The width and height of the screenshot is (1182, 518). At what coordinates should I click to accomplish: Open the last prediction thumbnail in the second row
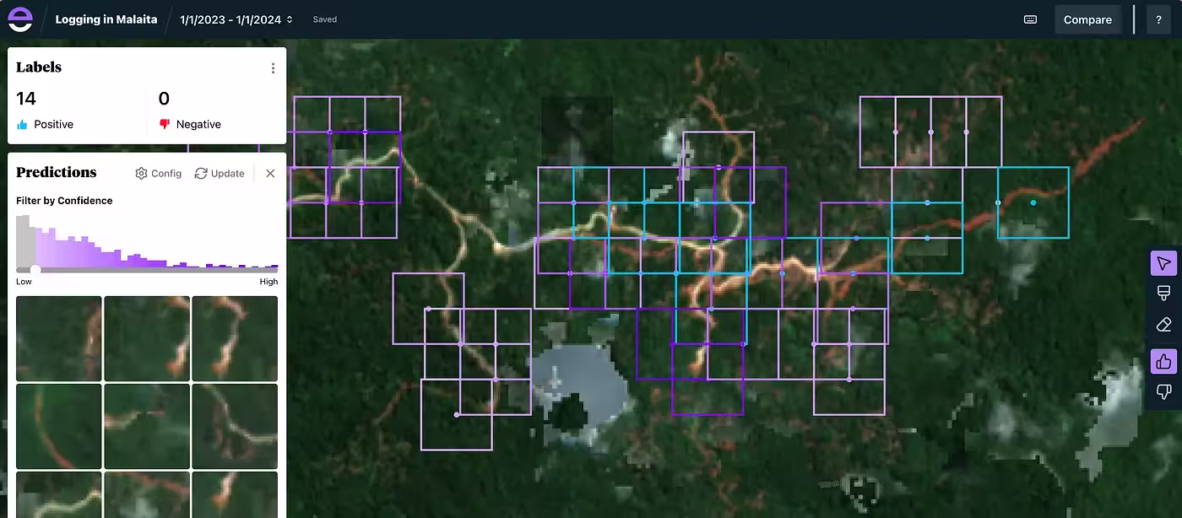pos(235,426)
